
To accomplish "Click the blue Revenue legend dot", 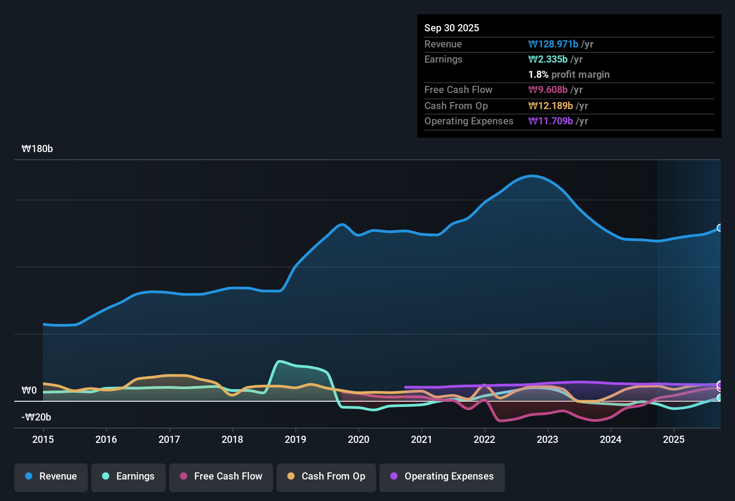I will 28,476.
